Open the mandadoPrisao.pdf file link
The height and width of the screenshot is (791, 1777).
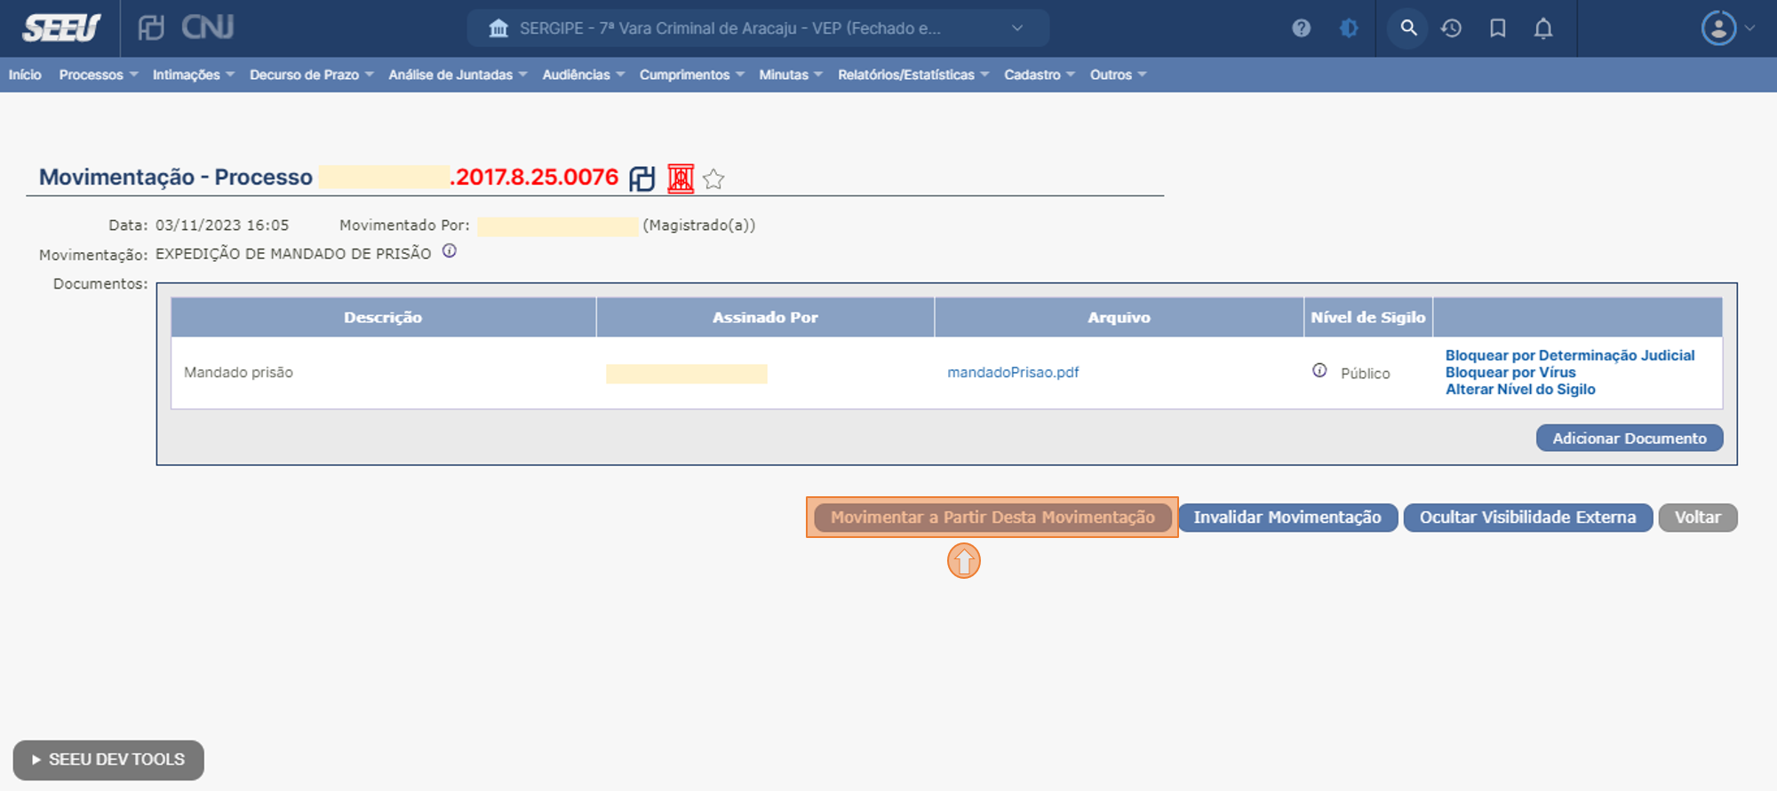click(x=1013, y=372)
